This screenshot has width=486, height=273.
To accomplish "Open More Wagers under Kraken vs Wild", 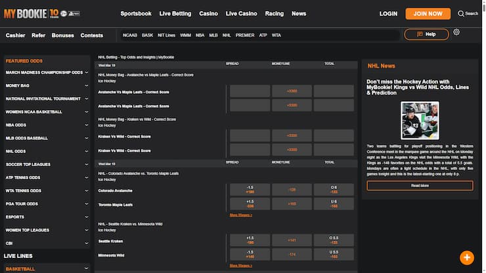I will tap(240, 266).
